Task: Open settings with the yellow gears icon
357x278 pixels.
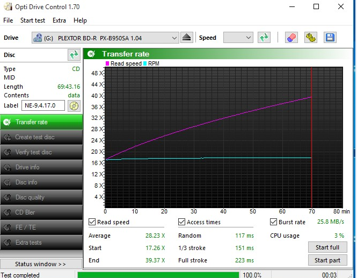Action: [310, 38]
